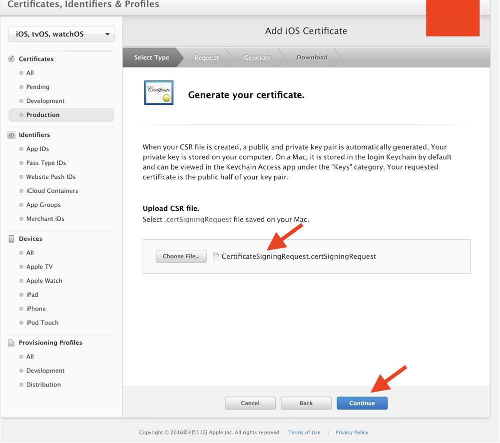Open the Terms of Use link
500x443 pixels.
304,433
